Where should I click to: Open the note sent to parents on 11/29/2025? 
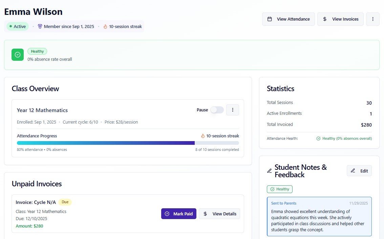click(319, 217)
